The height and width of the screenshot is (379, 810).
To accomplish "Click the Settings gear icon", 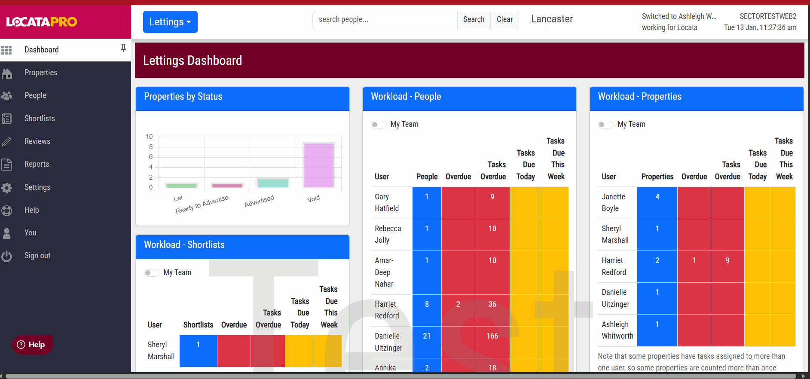I will coord(6,188).
